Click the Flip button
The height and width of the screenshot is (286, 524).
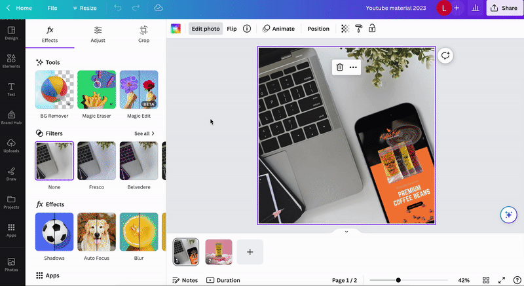tap(232, 29)
